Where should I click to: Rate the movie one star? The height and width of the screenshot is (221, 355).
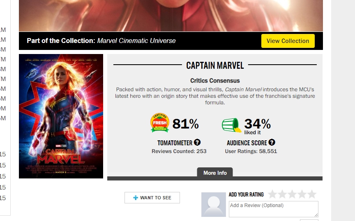pyautogui.click(x=272, y=194)
